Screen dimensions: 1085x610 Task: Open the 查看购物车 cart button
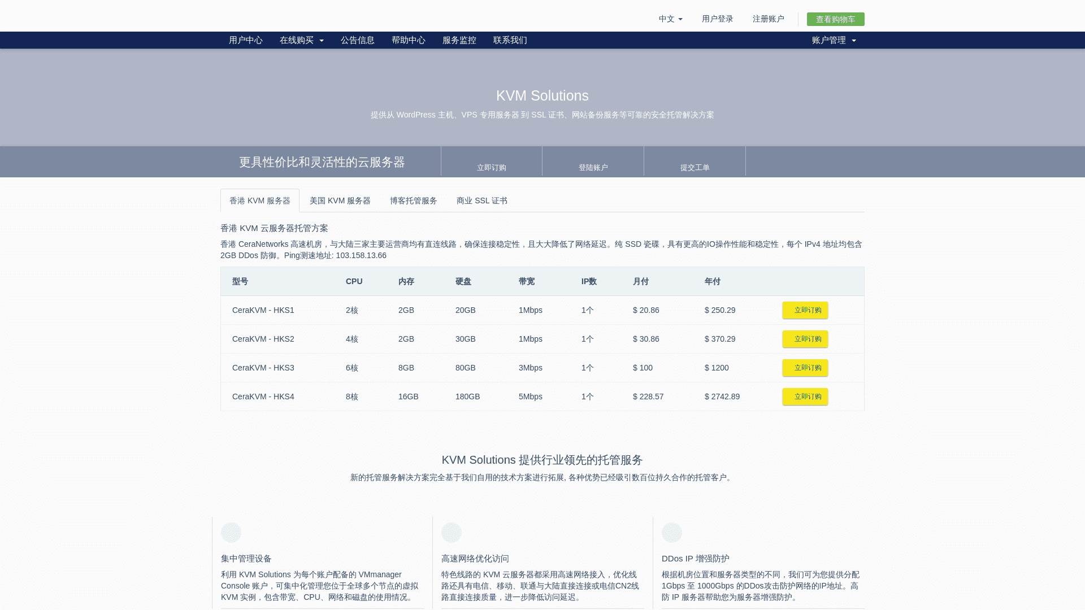835,19
